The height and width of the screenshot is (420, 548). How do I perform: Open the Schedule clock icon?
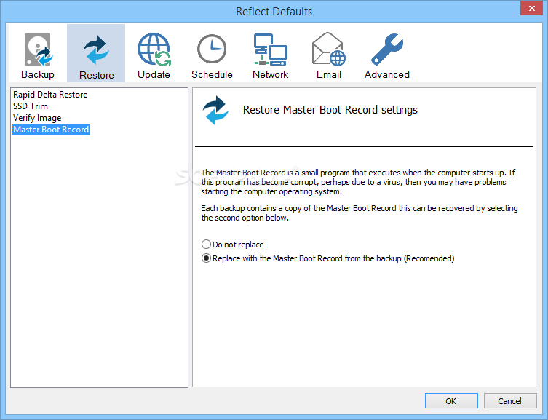tap(212, 49)
